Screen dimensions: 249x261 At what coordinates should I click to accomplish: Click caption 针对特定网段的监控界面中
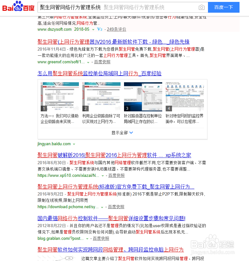click(x=184, y=119)
